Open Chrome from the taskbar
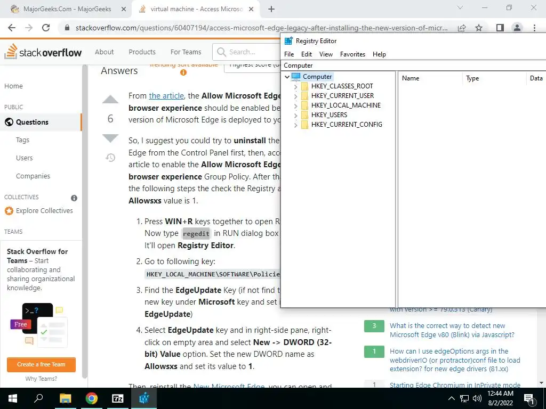 91,398
